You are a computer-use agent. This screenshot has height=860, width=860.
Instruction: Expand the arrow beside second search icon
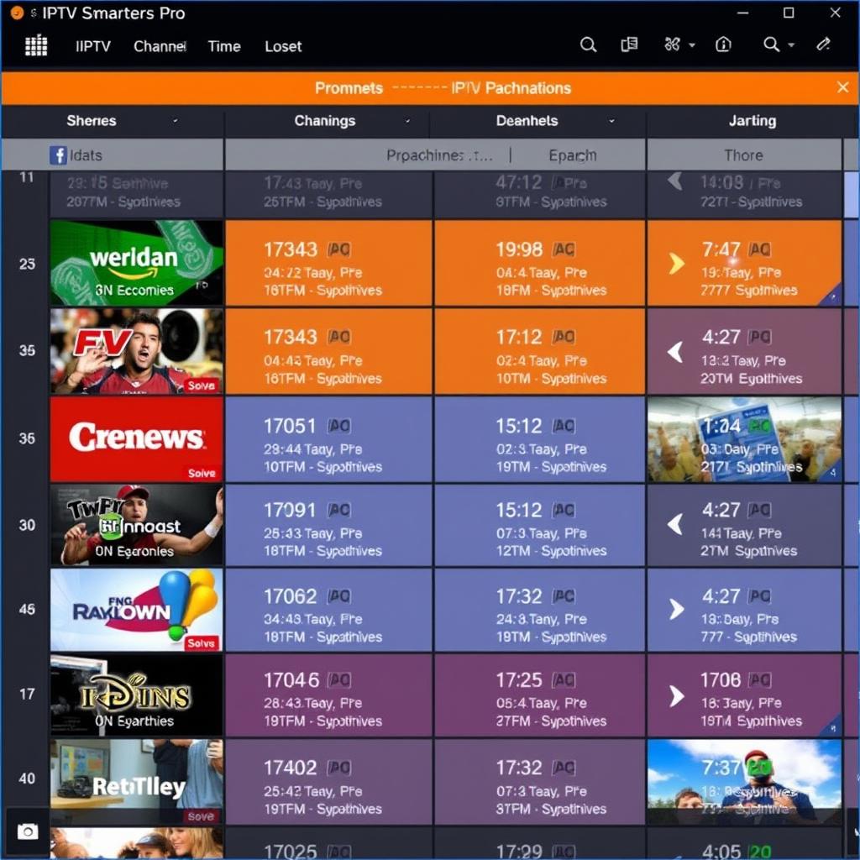coord(791,45)
